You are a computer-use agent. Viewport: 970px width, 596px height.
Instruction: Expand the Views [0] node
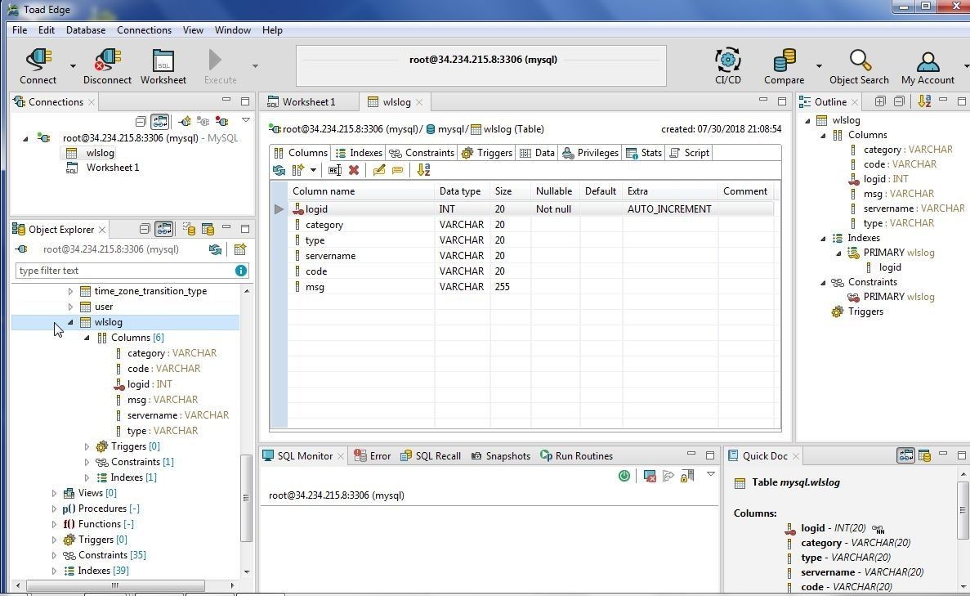[54, 493]
